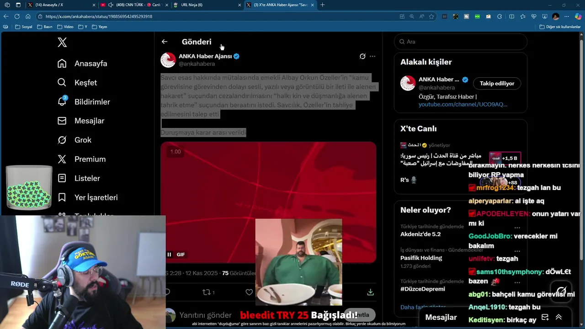This screenshot has height=329, width=585.
Task: Open more options for #DüzceDepremi trend
Action: 517,282
